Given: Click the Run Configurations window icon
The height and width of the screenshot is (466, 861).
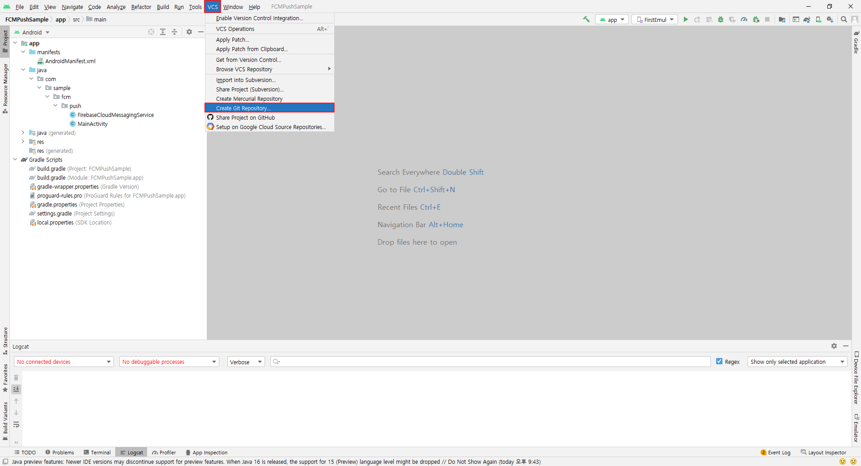Looking at the screenshot, I should (796, 19).
